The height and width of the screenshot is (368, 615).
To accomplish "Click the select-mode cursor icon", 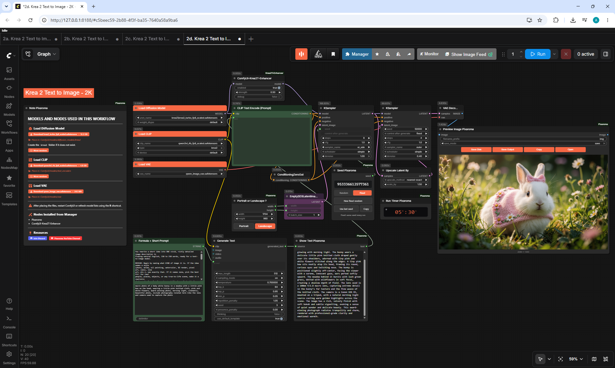I will pyautogui.click(x=540, y=359).
